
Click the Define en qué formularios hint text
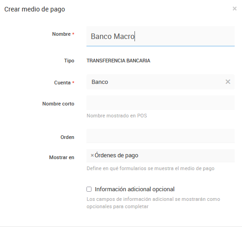[151, 168]
